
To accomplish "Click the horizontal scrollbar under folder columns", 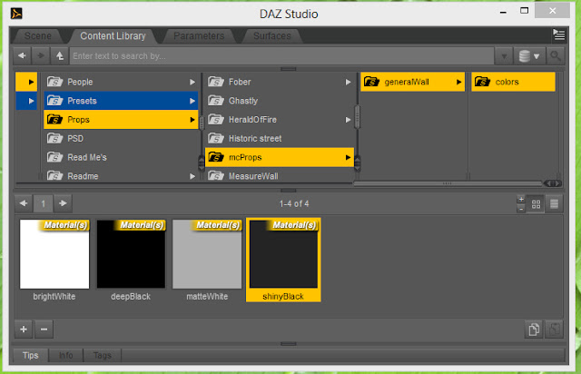I will (x=448, y=183).
